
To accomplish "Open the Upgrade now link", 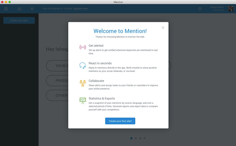I will coord(80,8).
